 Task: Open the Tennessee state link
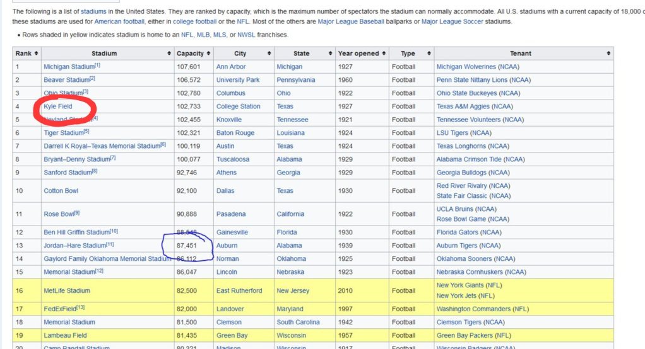tap(292, 120)
